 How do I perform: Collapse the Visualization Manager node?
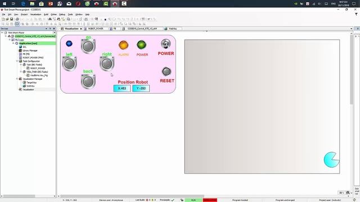(17, 79)
